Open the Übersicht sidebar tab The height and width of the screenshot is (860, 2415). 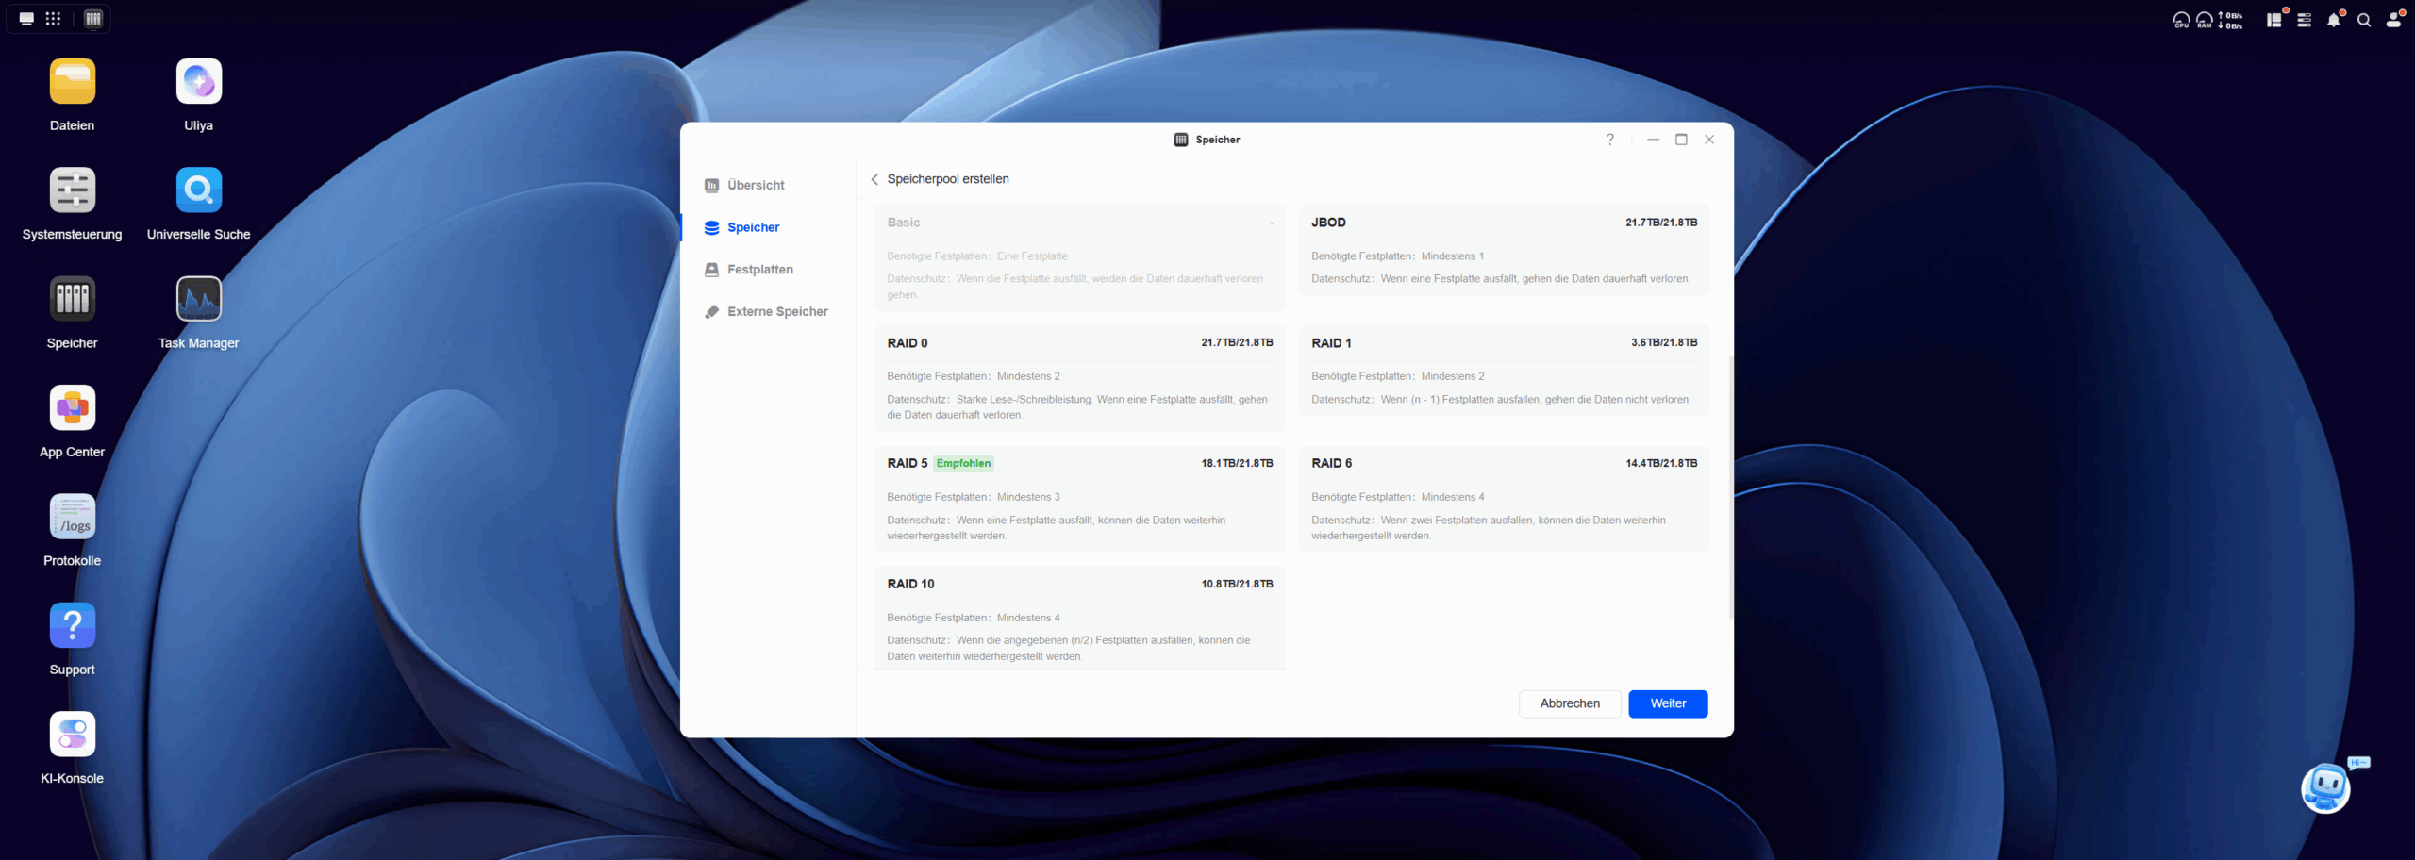click(x=756, y=186)
